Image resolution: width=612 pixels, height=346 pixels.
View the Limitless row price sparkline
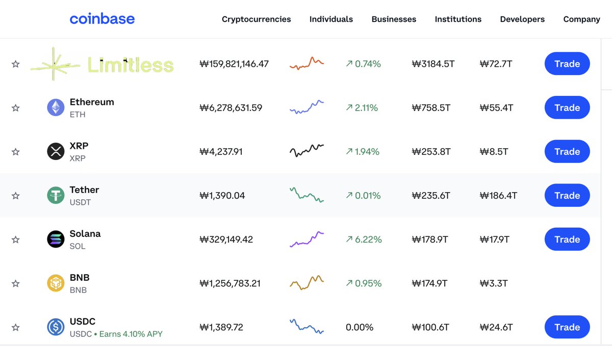(307, 63)
